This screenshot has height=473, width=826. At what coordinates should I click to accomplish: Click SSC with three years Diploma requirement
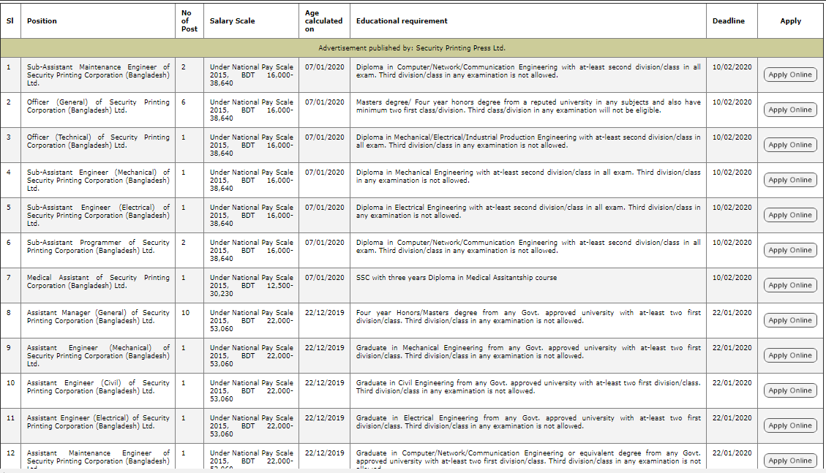tap(457, 277)
